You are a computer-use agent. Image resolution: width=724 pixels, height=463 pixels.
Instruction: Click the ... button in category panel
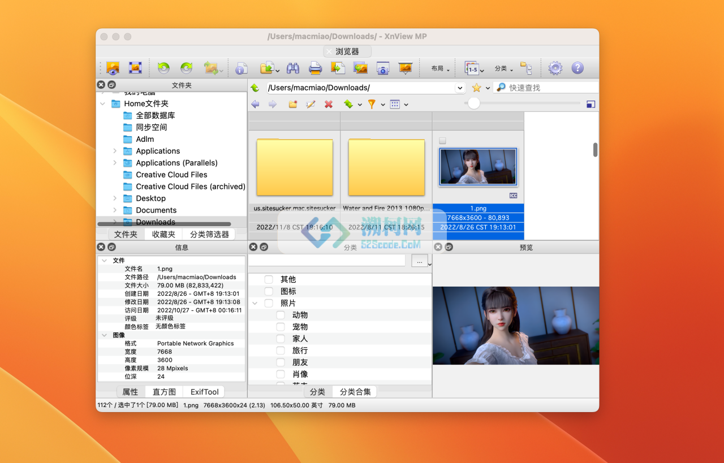click(x=420, y=261)
